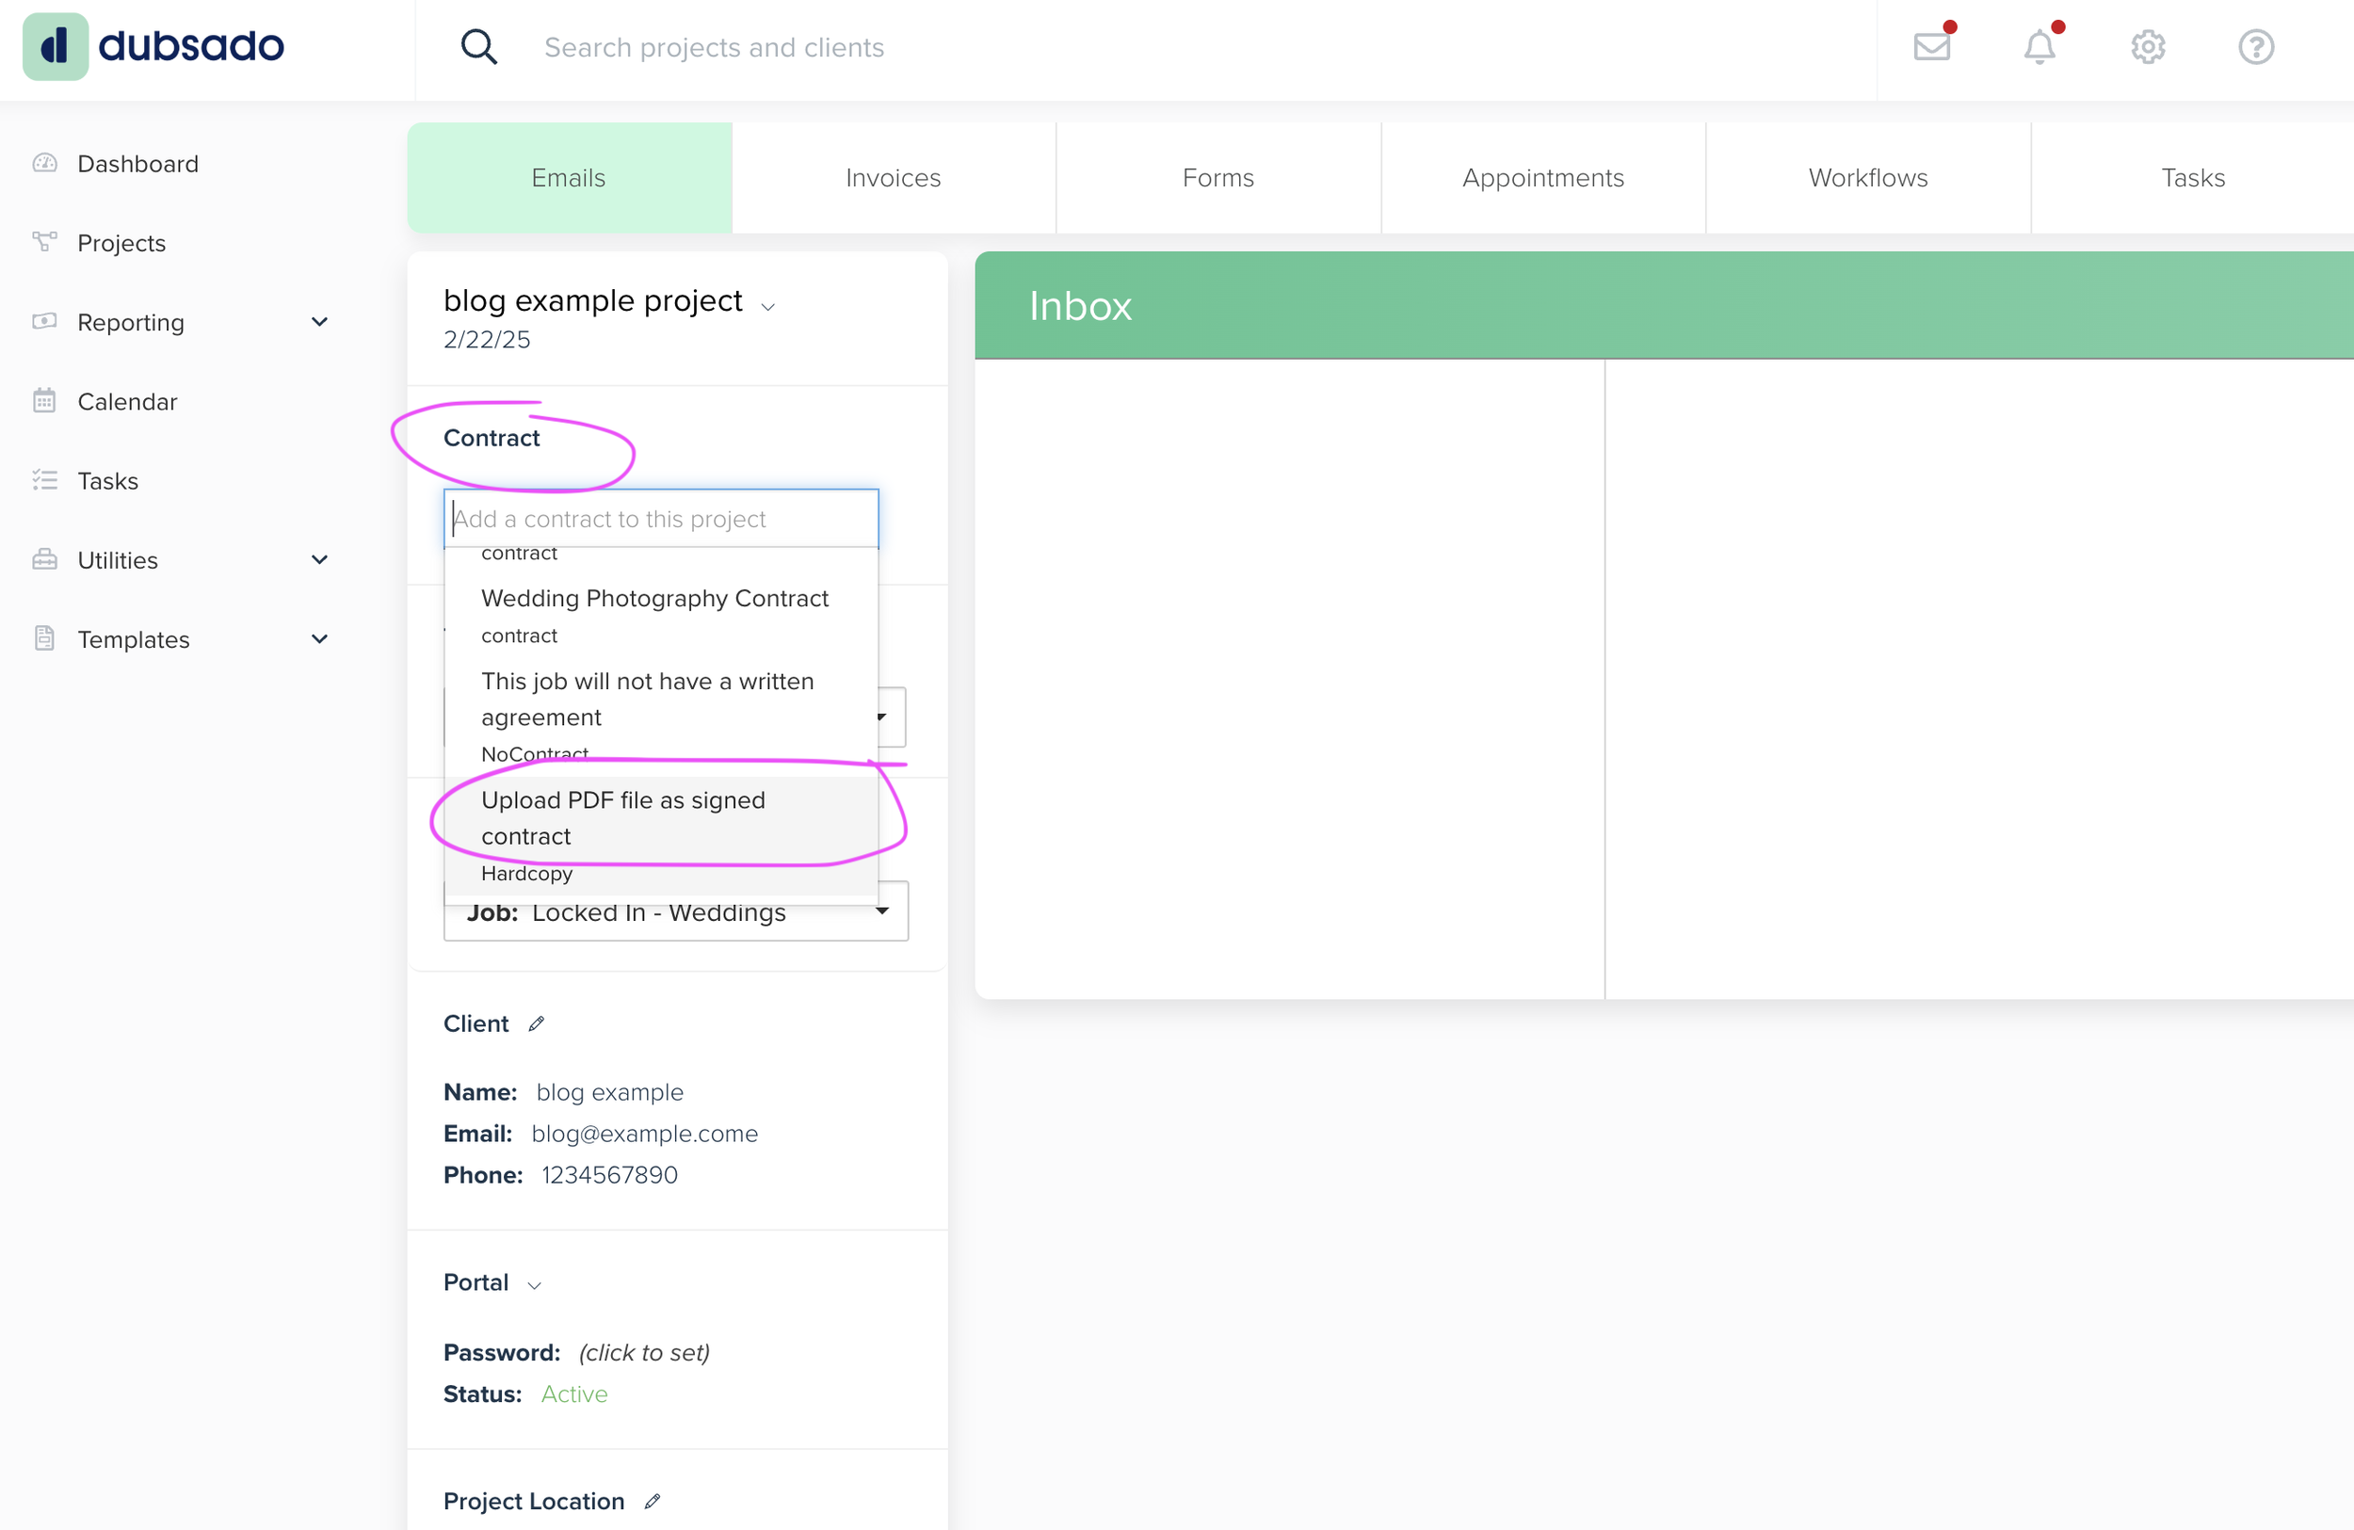Open the help question mark icon
Viewport: 2354px width, 1530px height.
pos(2255,46)
